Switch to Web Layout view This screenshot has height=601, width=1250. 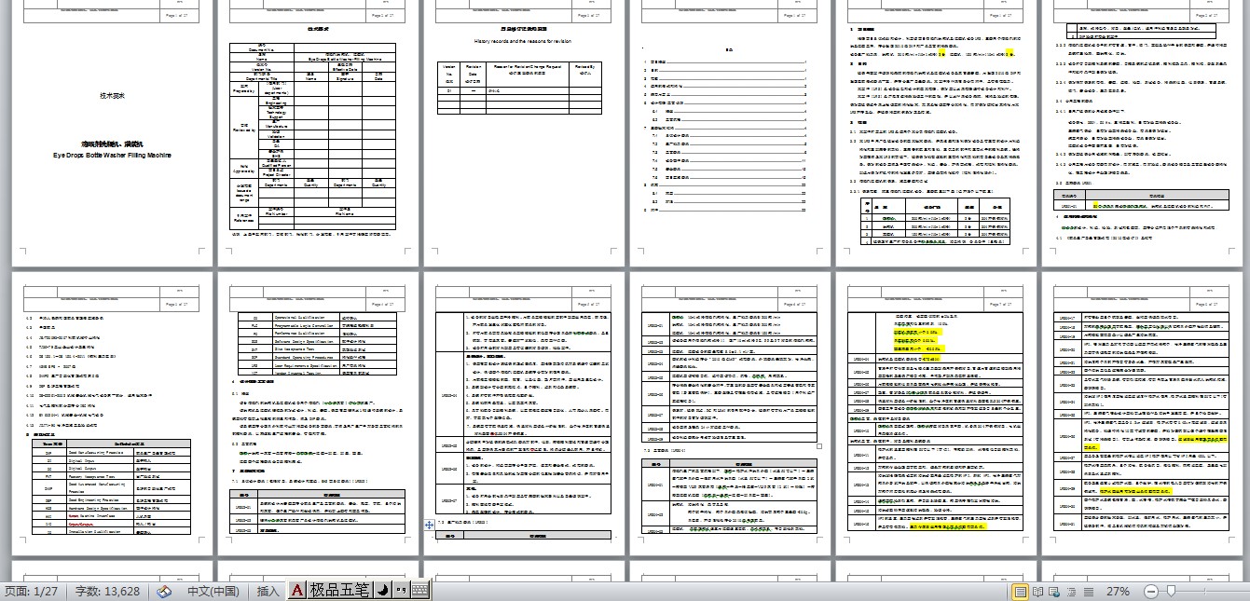click(x=1054, y=591)
